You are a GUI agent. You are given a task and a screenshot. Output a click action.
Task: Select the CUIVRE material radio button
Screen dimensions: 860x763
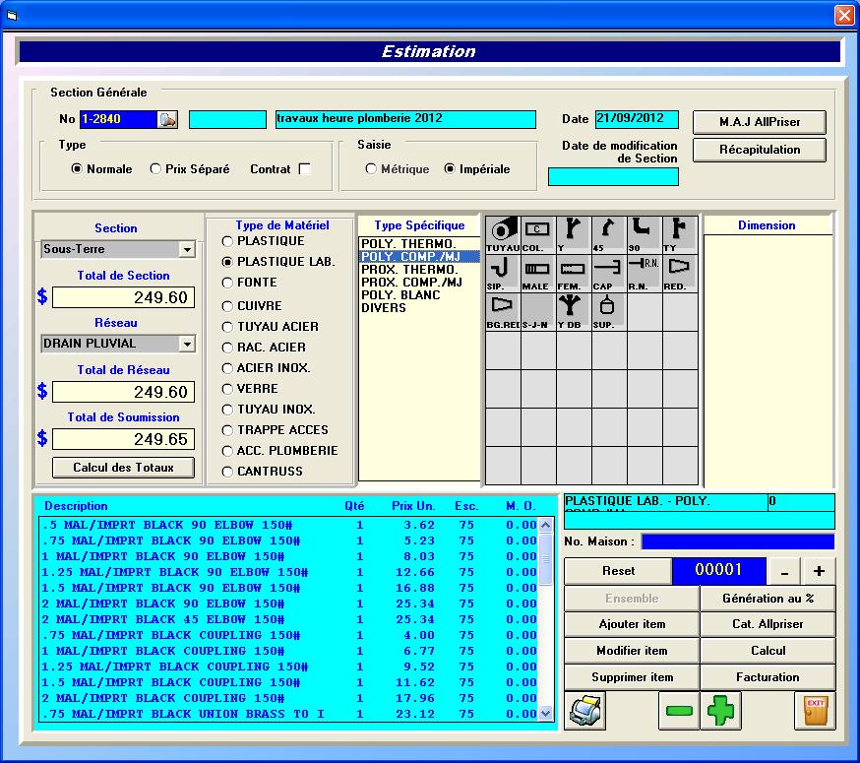(x=228, y=306)
